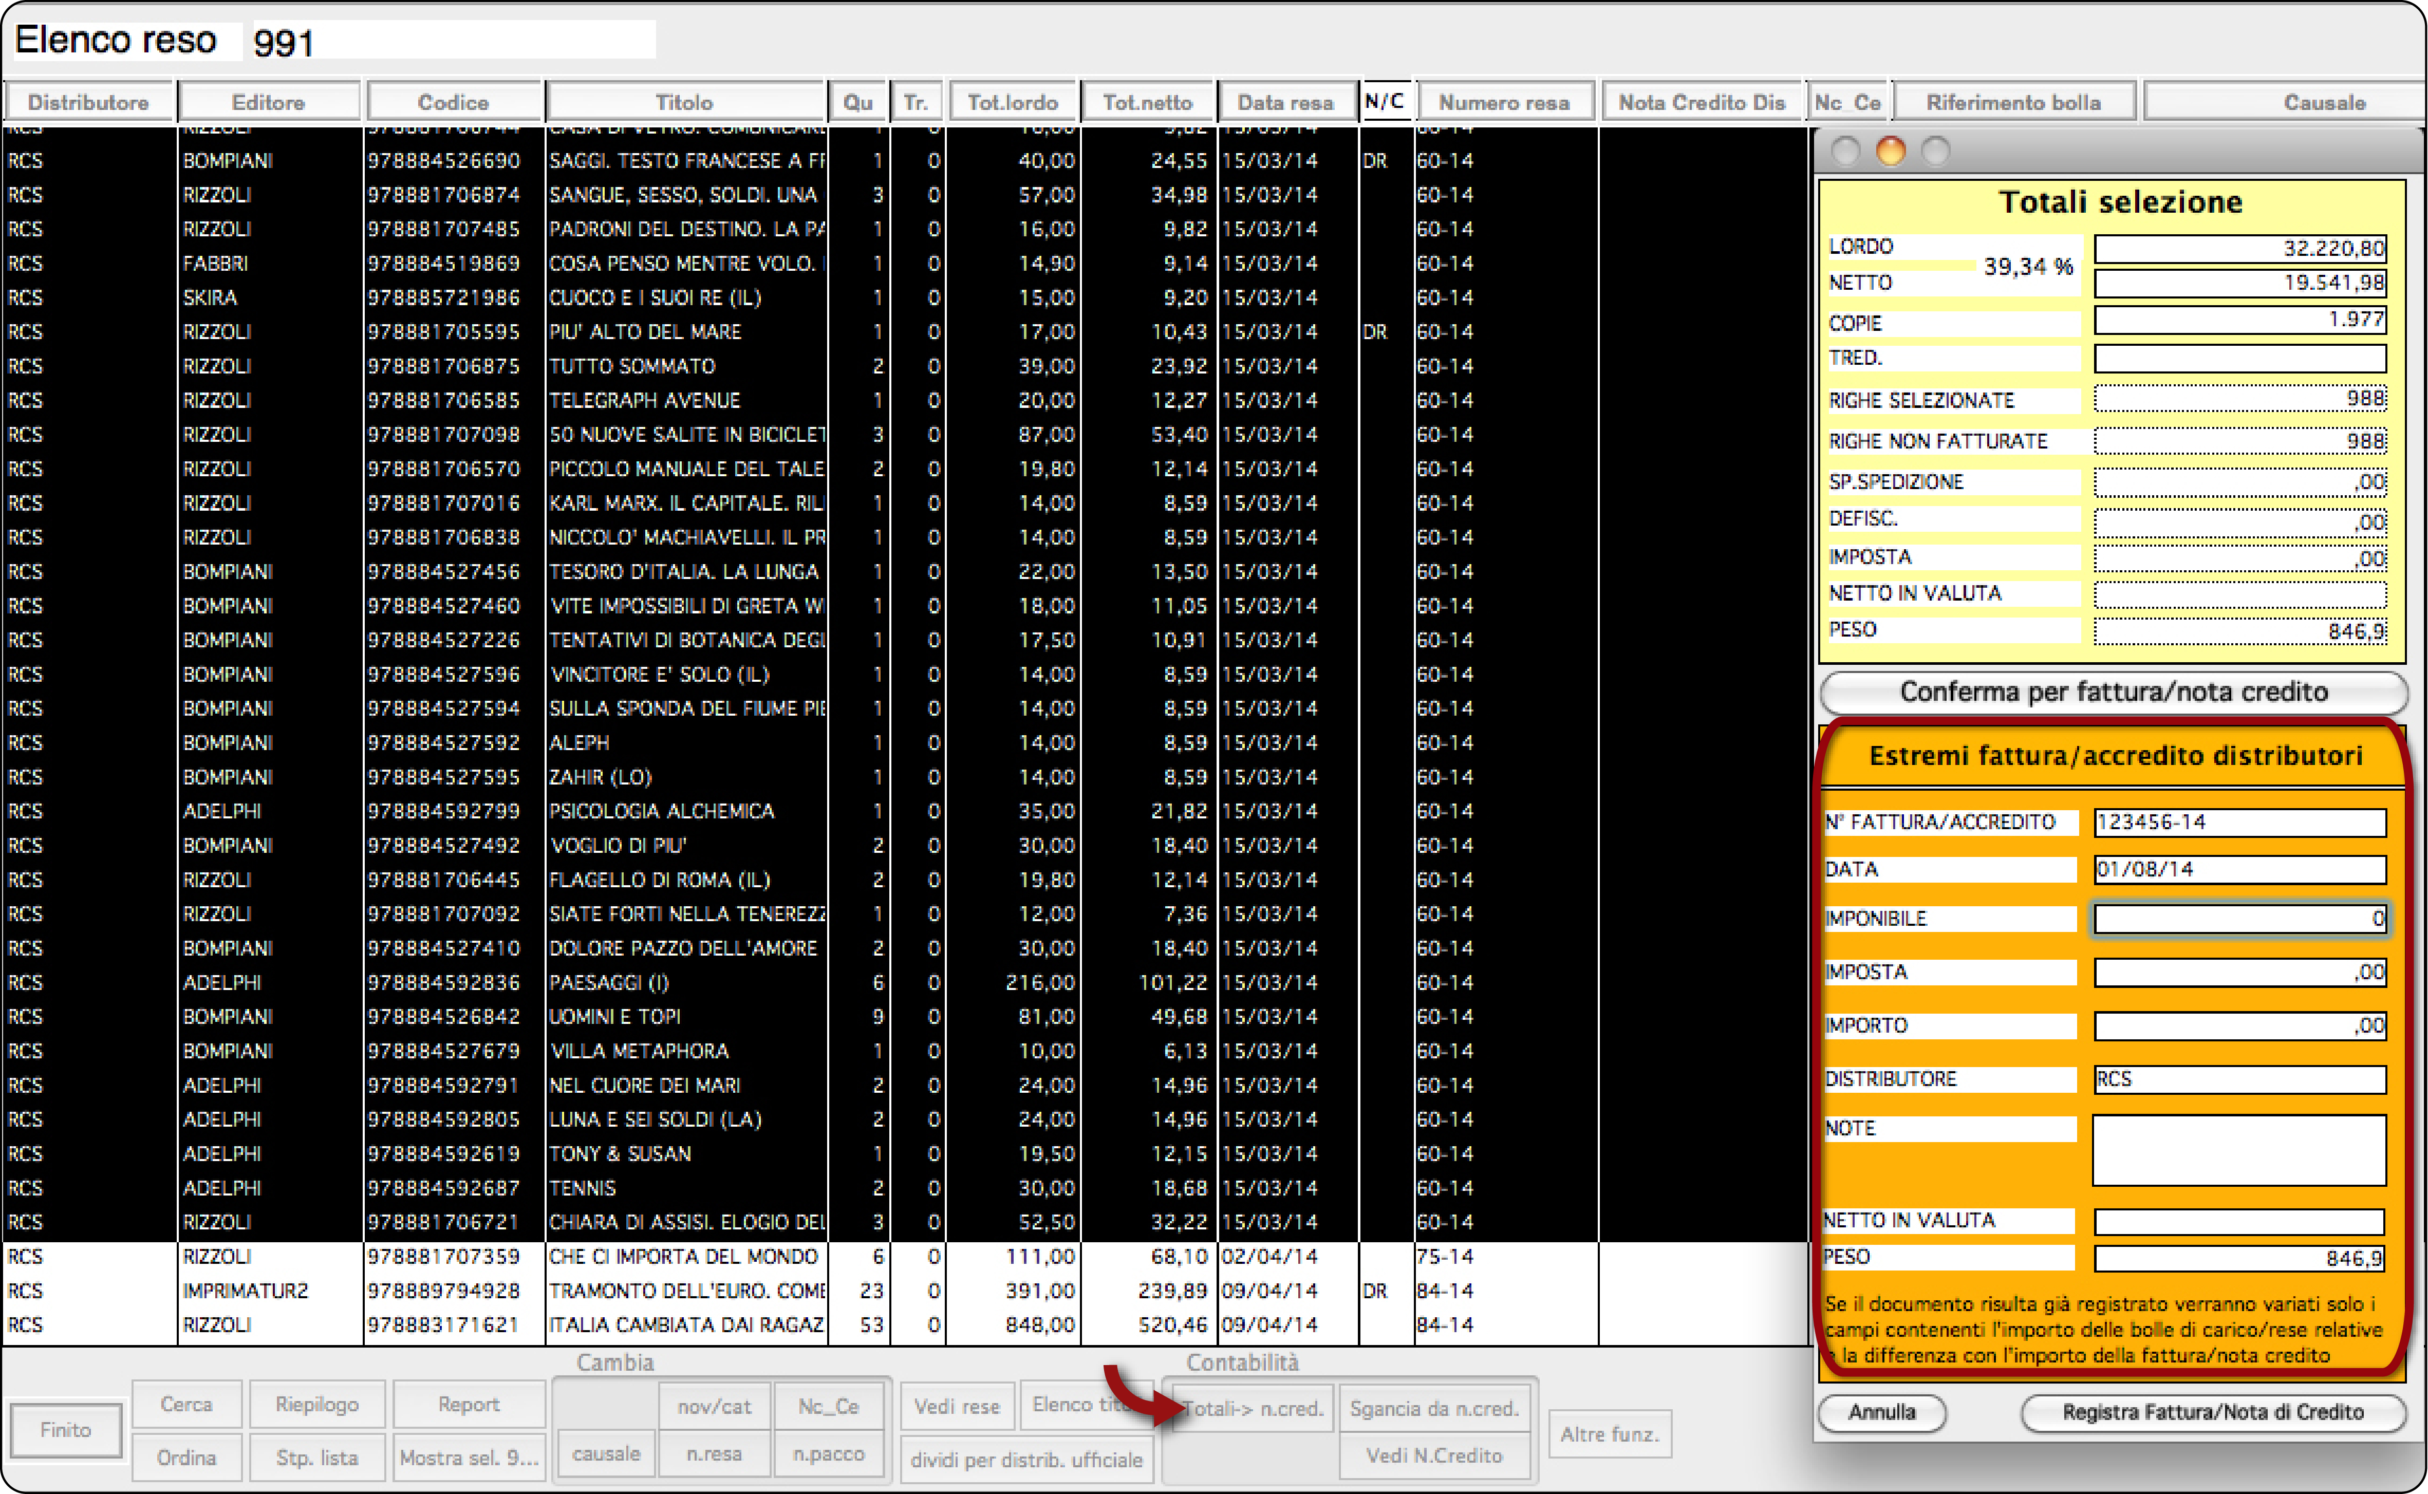Click Totali-> n.cred. button
This screenshot has height=1494, width=2428.
(x=1253, y=1408)
